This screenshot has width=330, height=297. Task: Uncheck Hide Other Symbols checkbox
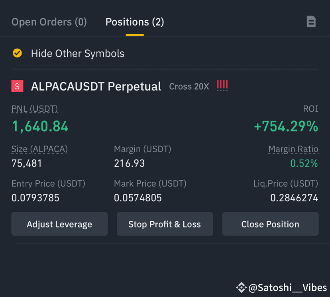coord(17,53)
